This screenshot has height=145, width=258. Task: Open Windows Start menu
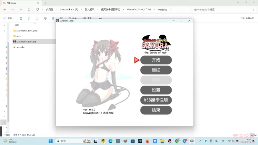click(51, 141)
